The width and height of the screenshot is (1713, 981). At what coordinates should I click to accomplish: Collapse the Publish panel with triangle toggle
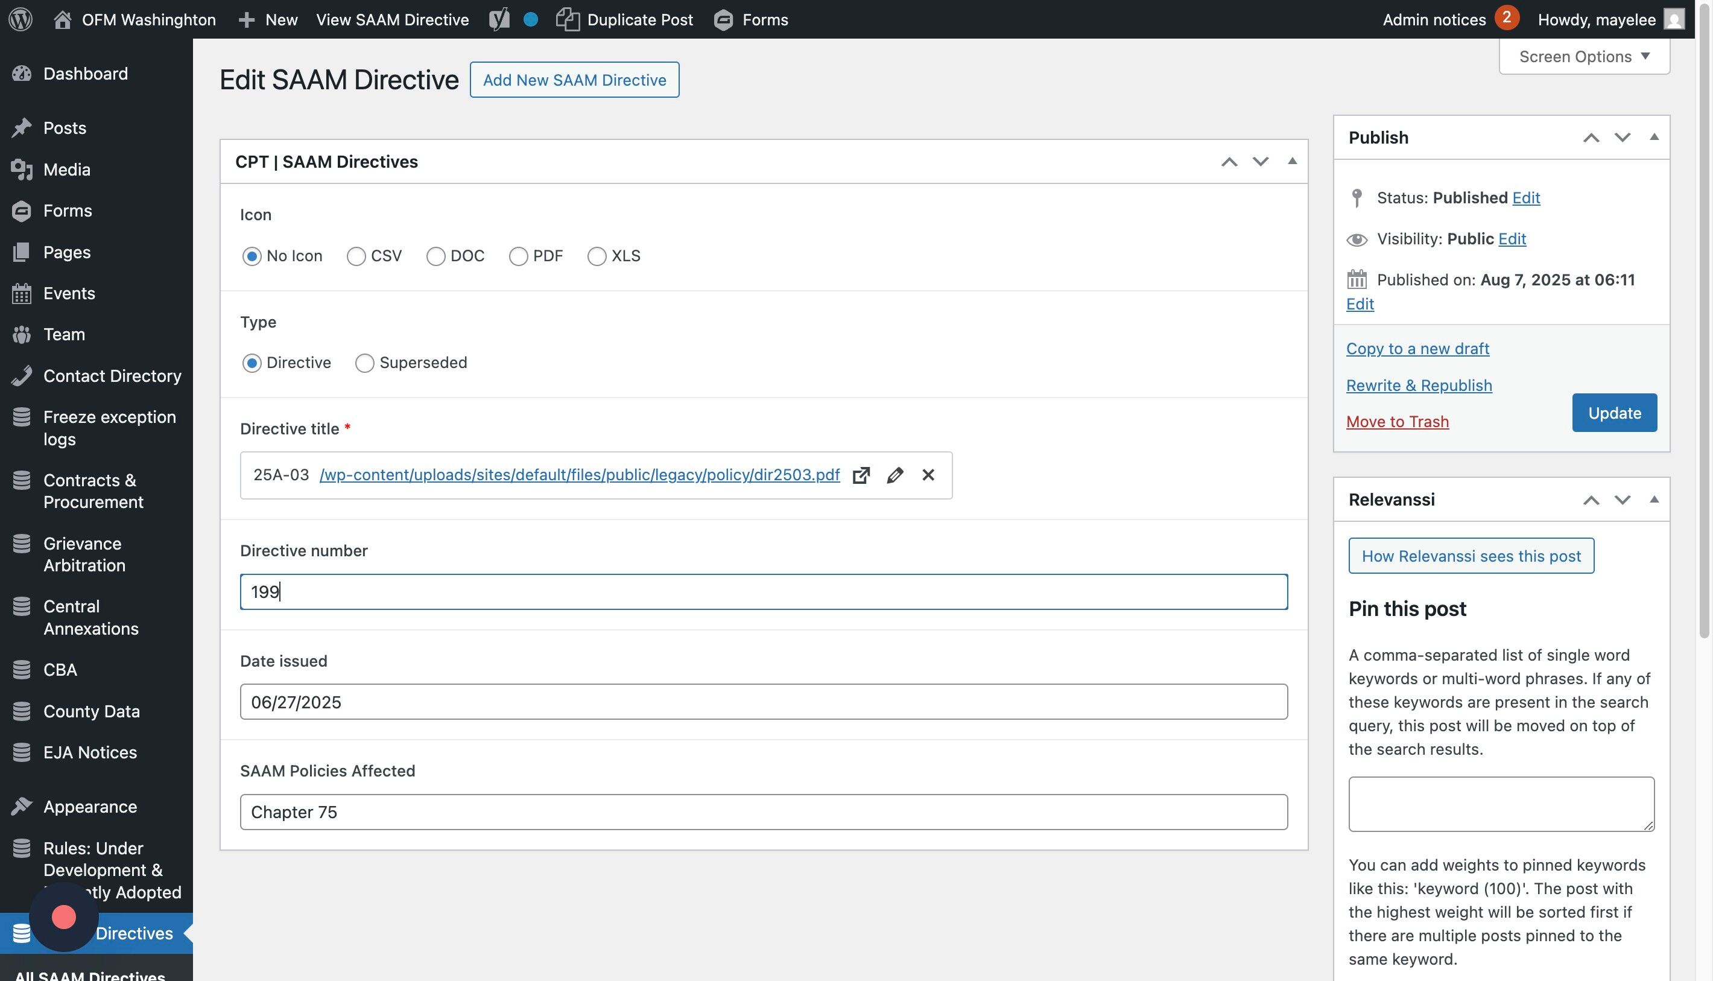pos(1654,138)
